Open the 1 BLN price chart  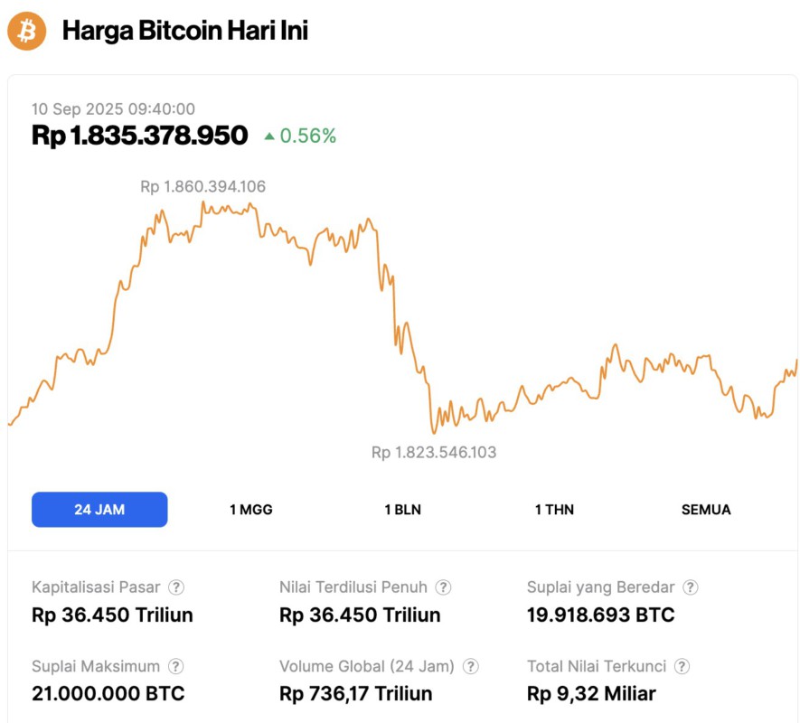(402, 509)
